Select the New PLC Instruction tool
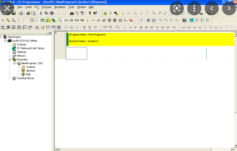Viewport: 237px width, 151px height. pyautogui.click(x=110, y=20)
